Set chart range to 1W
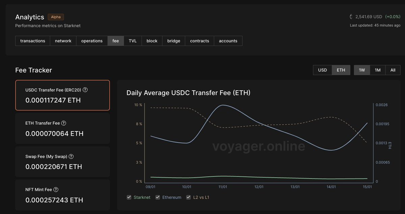This screenshot has width=405, height=214. [x=362, y=70]
